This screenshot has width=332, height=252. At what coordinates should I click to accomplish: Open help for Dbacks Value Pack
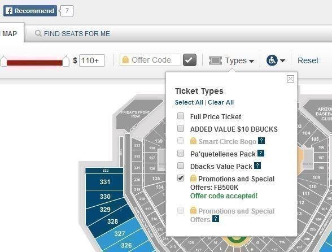257,166
